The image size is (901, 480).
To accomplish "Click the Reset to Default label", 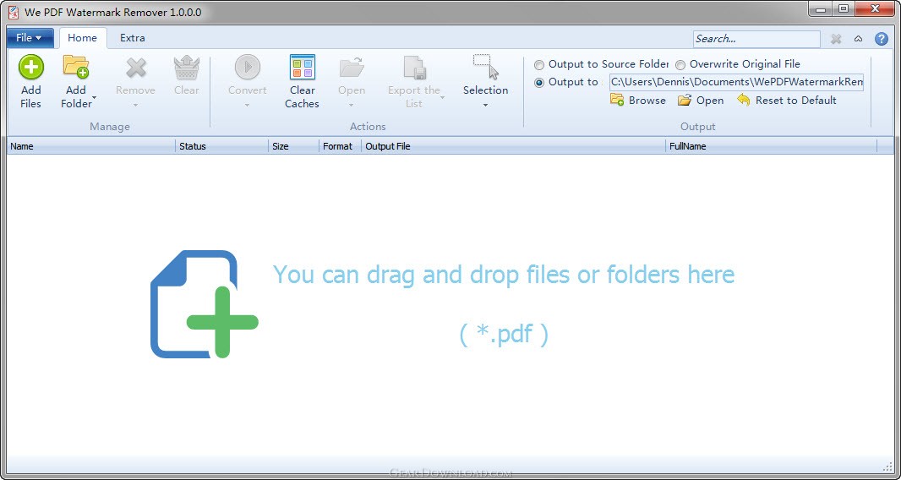I will pyautogui.click(x=796, y=100).
